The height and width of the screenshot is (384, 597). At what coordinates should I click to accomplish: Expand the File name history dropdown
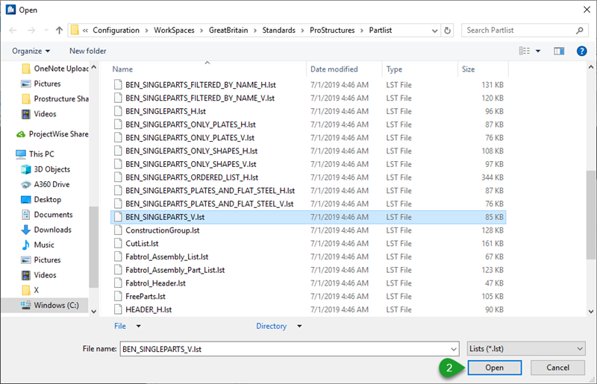(454, 349)
